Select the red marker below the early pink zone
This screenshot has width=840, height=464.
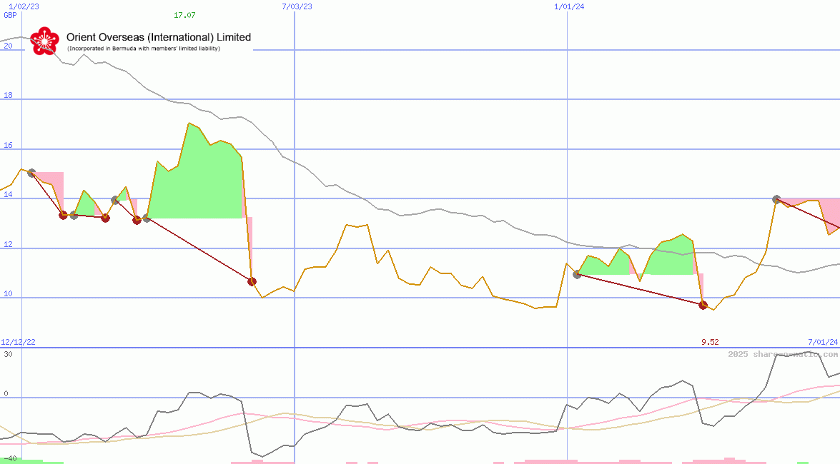(63, 215)
